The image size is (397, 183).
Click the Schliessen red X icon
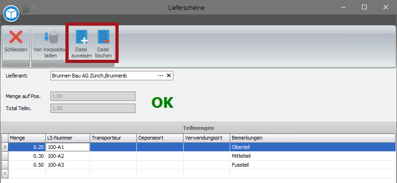16,37
